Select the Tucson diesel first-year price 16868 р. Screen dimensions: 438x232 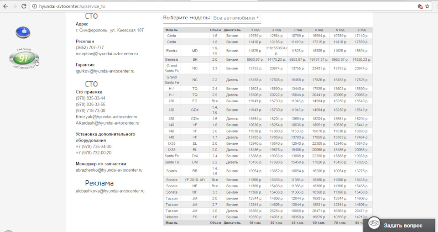[x=255, y=211]
